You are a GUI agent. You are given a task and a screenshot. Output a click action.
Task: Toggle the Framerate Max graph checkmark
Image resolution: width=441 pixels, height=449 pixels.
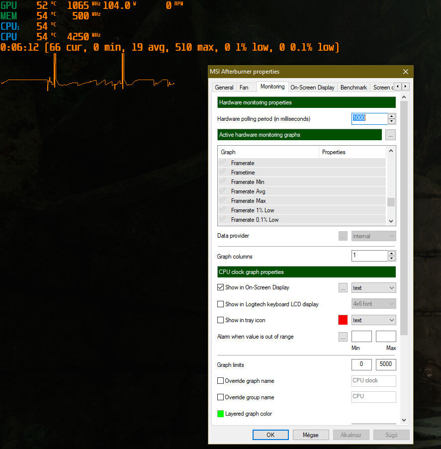pos(223,200)
